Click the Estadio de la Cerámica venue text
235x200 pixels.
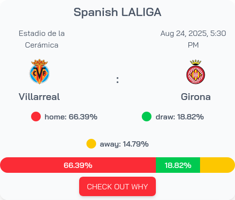pyautogui.click(x=42, y=39)
